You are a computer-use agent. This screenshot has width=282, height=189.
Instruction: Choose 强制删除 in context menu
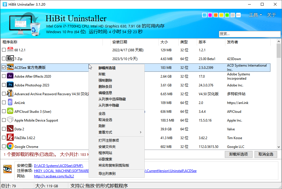coord(117,80)
